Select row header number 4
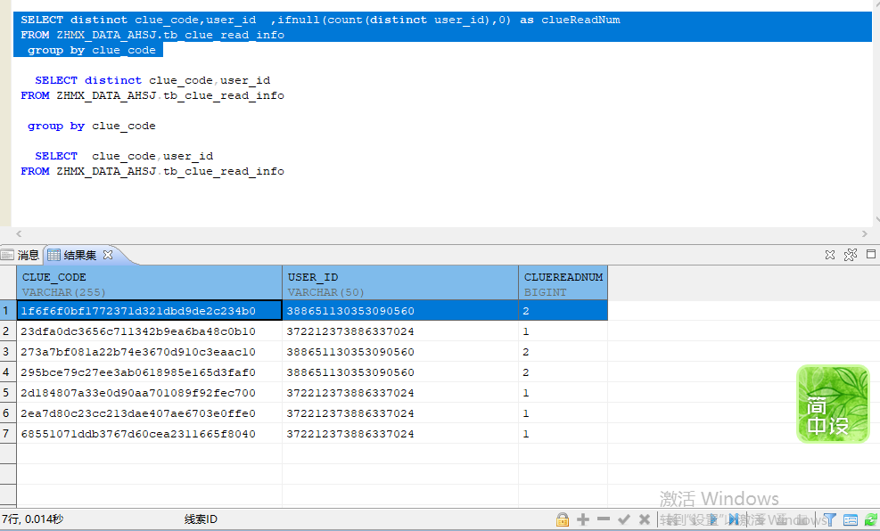Image resolution: width=880 pixels, height=531 pixels. (x=8, y=372)
